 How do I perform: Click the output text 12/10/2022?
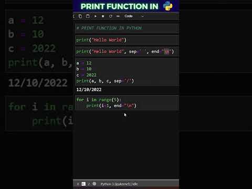tap(89, 90)
